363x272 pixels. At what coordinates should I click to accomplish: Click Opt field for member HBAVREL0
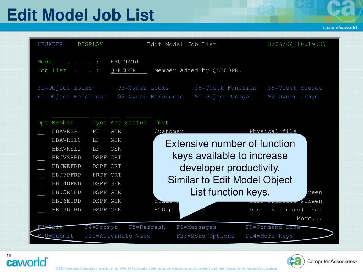click(x=41, y=140)
